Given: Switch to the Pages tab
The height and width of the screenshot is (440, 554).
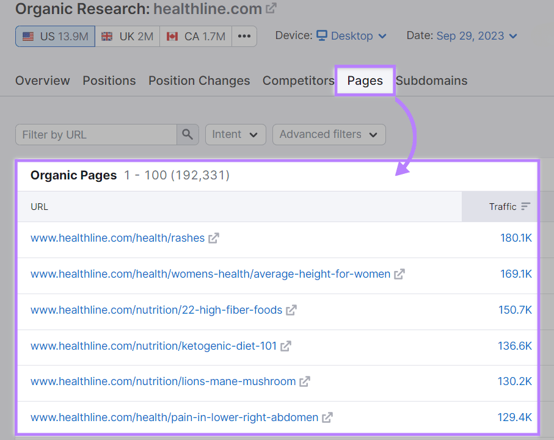Looking at the screenshot, I should pos(365,81).
